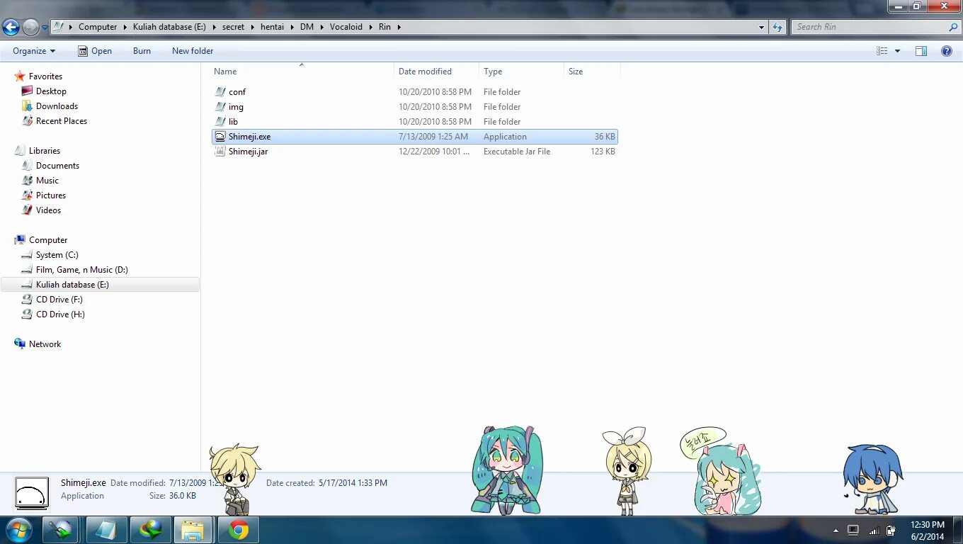Screen dimensions: 963x544
Task: Select the img folder icon
Action: click(220, 107)
